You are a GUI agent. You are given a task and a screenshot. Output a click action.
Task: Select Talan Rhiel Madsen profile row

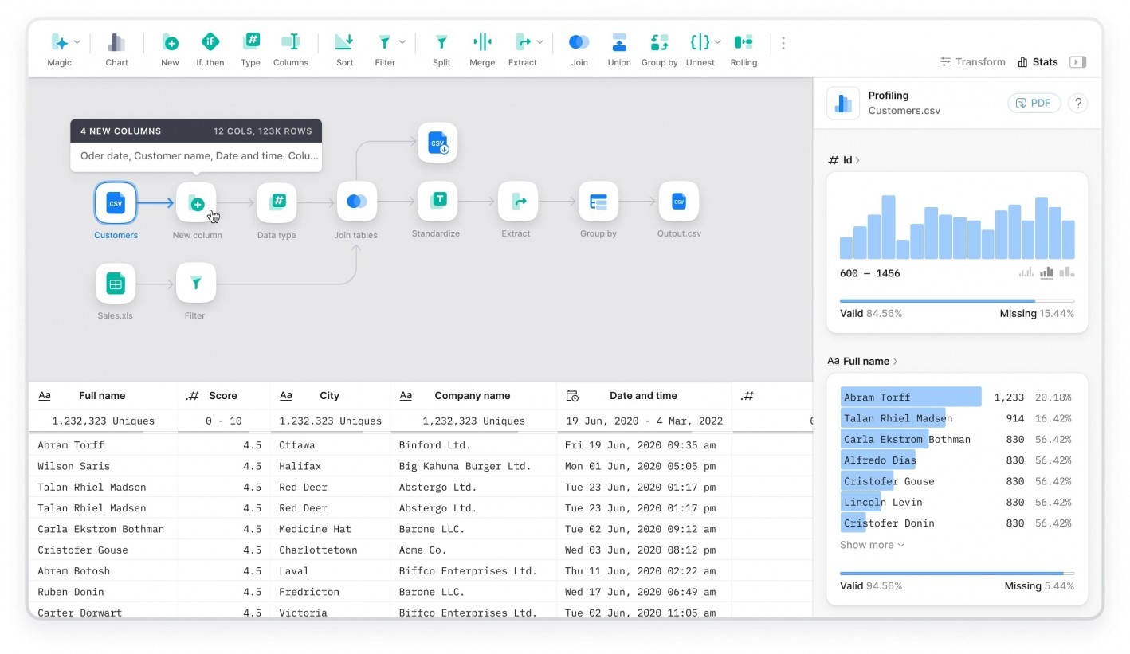(x=957, y=418)
